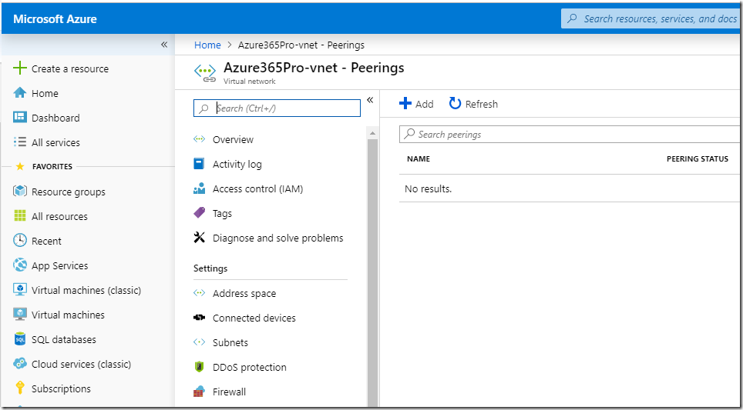Click the Home breadcrumb link

(207, 45)
